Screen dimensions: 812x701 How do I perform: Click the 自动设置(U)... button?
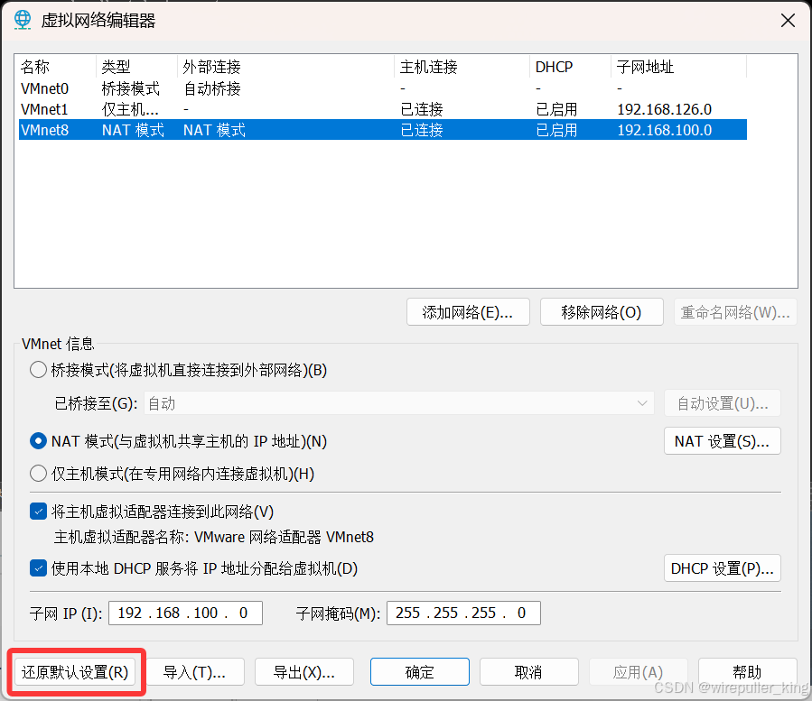[x=723, y=403]
